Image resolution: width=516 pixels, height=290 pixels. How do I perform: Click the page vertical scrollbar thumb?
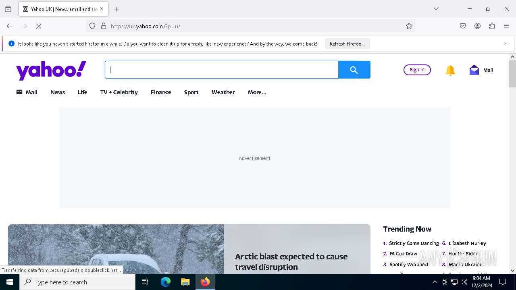click(512, 74)
